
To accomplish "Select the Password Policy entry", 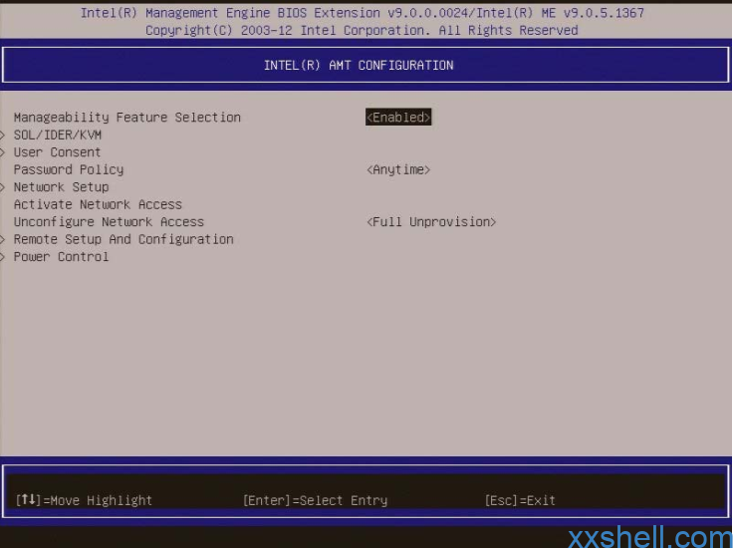I will [x=69, y=169].
